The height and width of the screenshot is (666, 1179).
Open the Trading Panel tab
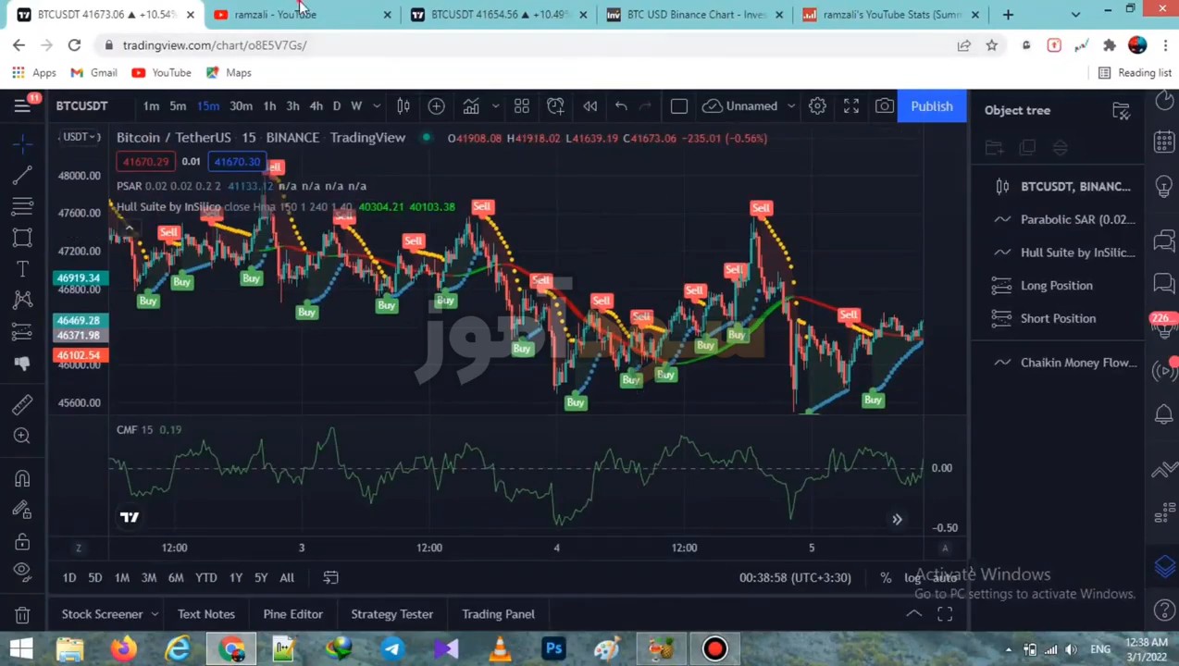[498, 614]
